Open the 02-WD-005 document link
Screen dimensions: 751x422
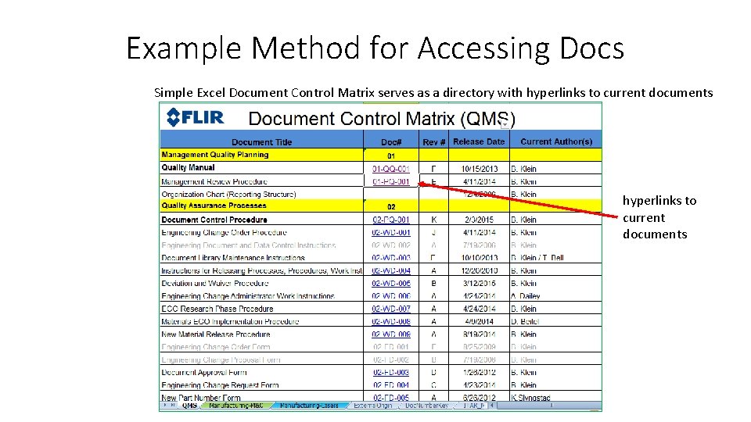pyautogui.click(x=391, y=283)
